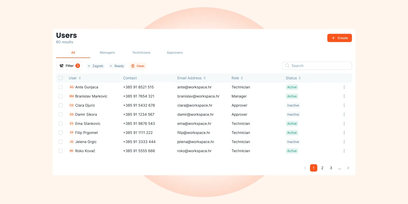This screenshot has width=408, height=204.
Task: Open the three-dot menu for Clara Djuric
Action: 344,105
